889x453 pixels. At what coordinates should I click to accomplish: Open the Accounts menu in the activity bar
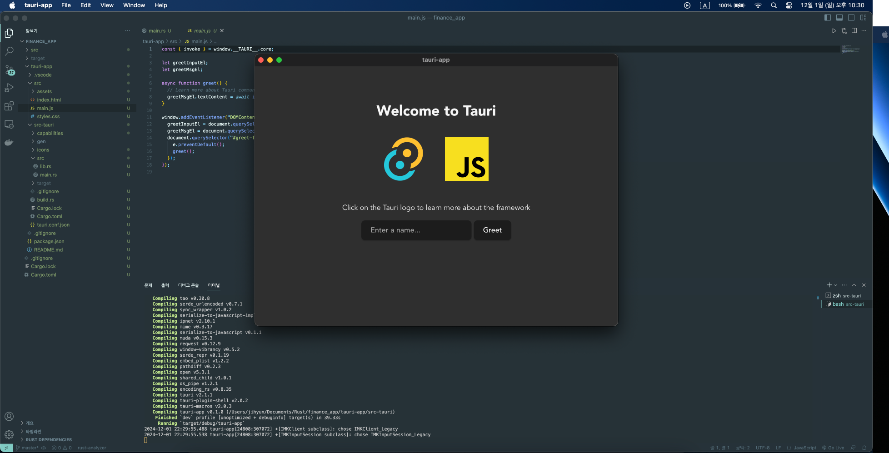(9, 417)
